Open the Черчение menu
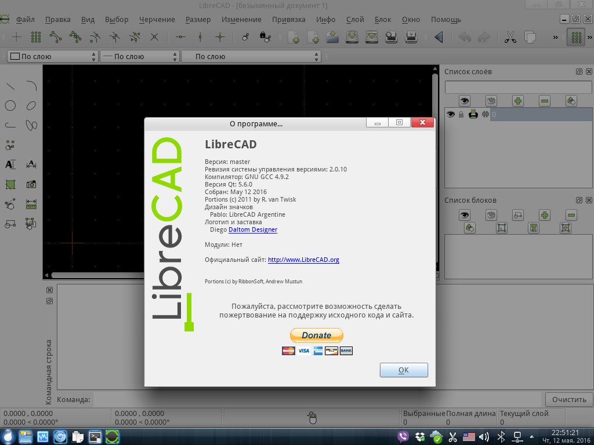Image resolution: width=594 pixels, height=445 pixels. (x=157, y=19)
